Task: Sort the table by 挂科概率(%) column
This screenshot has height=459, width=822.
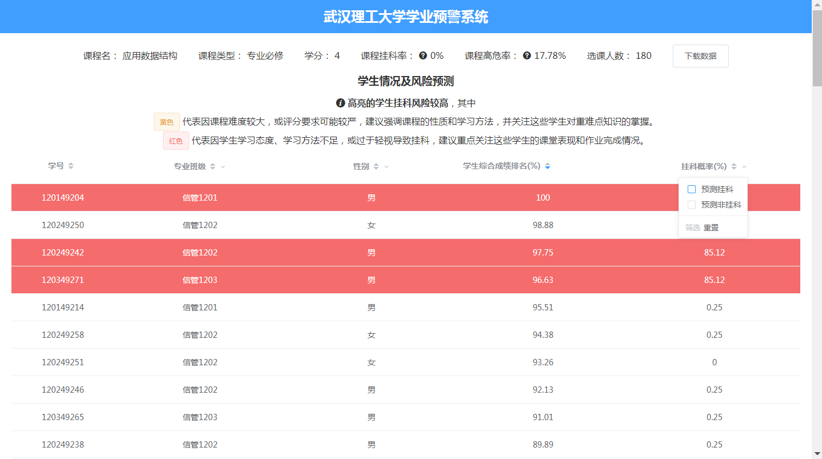Action: pyautogui.click(x=734, y=166)
